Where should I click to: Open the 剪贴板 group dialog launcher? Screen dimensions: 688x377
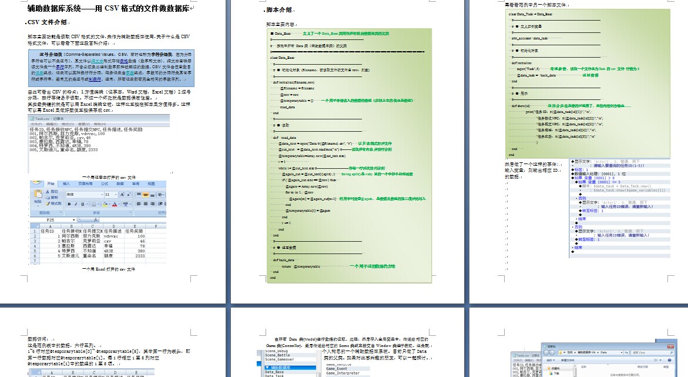(62, 213)
